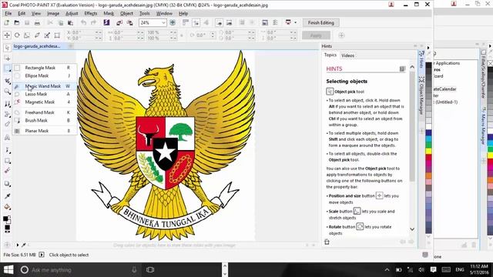Click the full-screen preview icon beside zoom
Image resolution: width=493 pixels, height=277 pixels.
click(173, 22)
